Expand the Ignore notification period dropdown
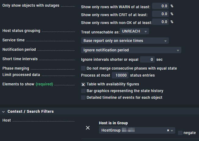Screen dimensions: 199x141 point(131,50)
